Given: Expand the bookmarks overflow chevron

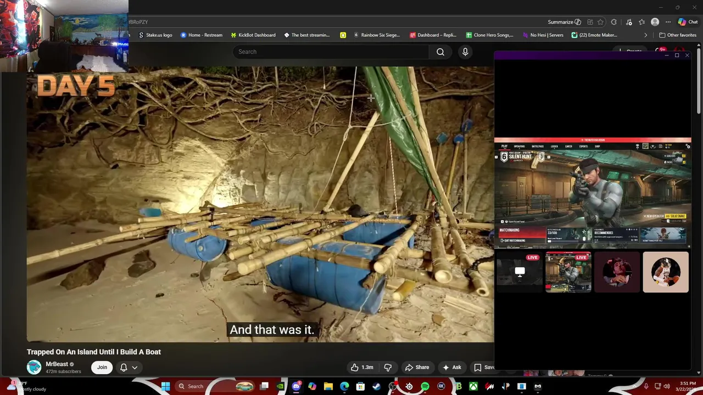Looking at the screenshot, I should pyautogui.click(x=646, y=35).
